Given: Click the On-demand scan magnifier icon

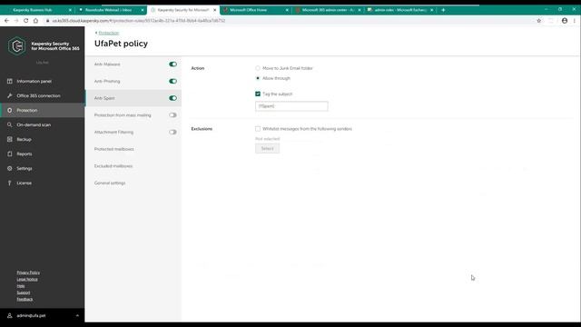Looking at the screenshot, I should [x=10, y=124].
